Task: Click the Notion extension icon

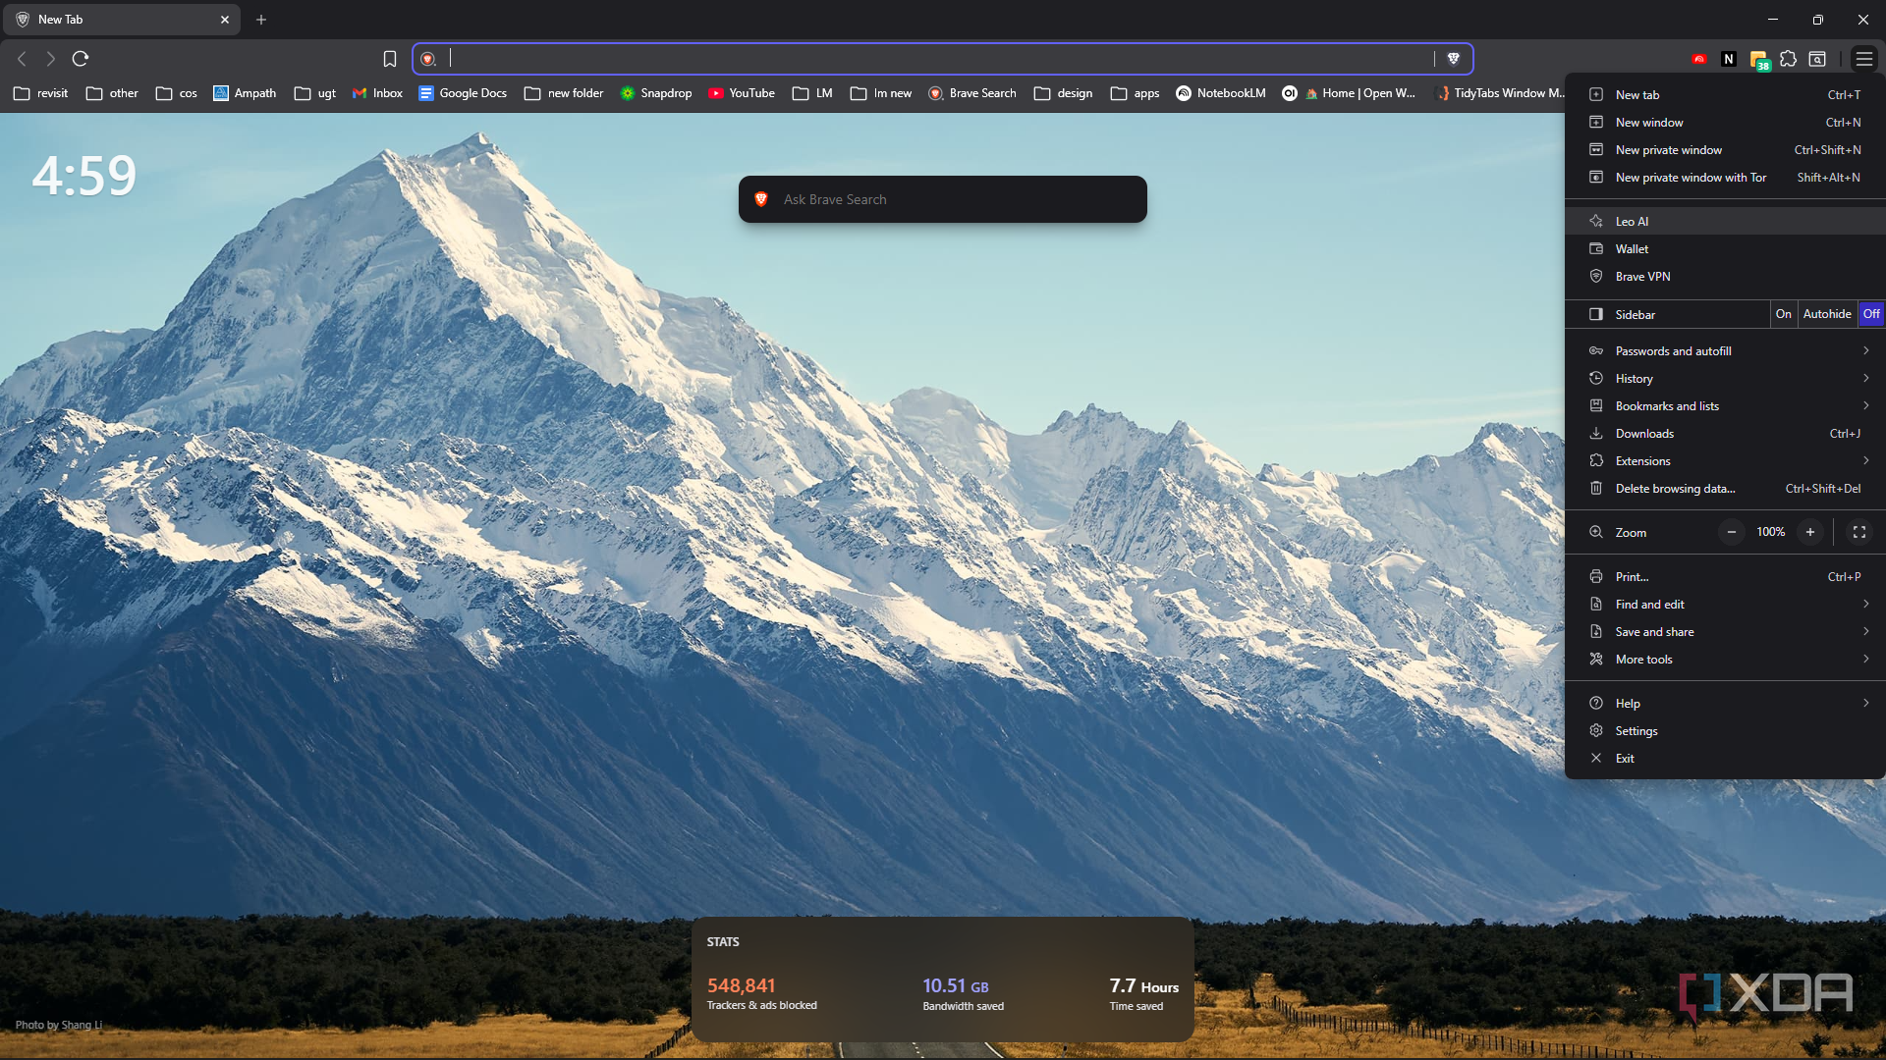Action: [x=1729, y=59]
